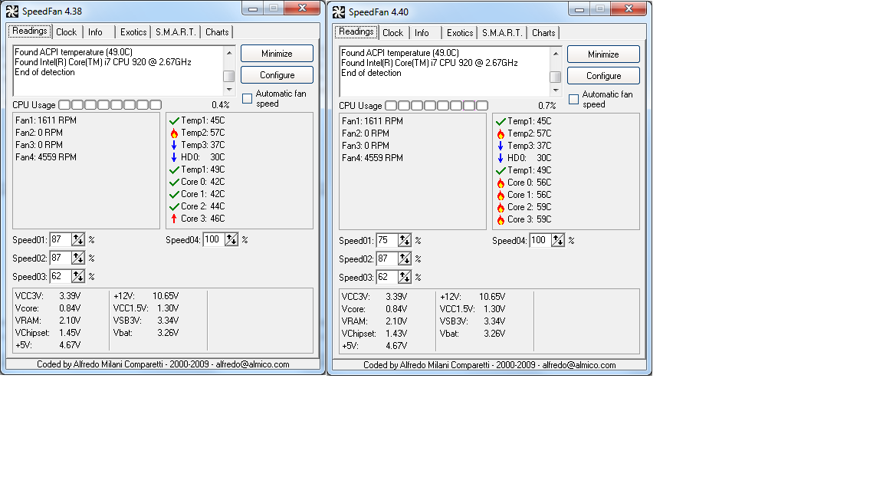Click the VChipset 1.43V reading in SpeedFan 4.40
The height and width of the screenshot is (497, 883).
[375, 334]
